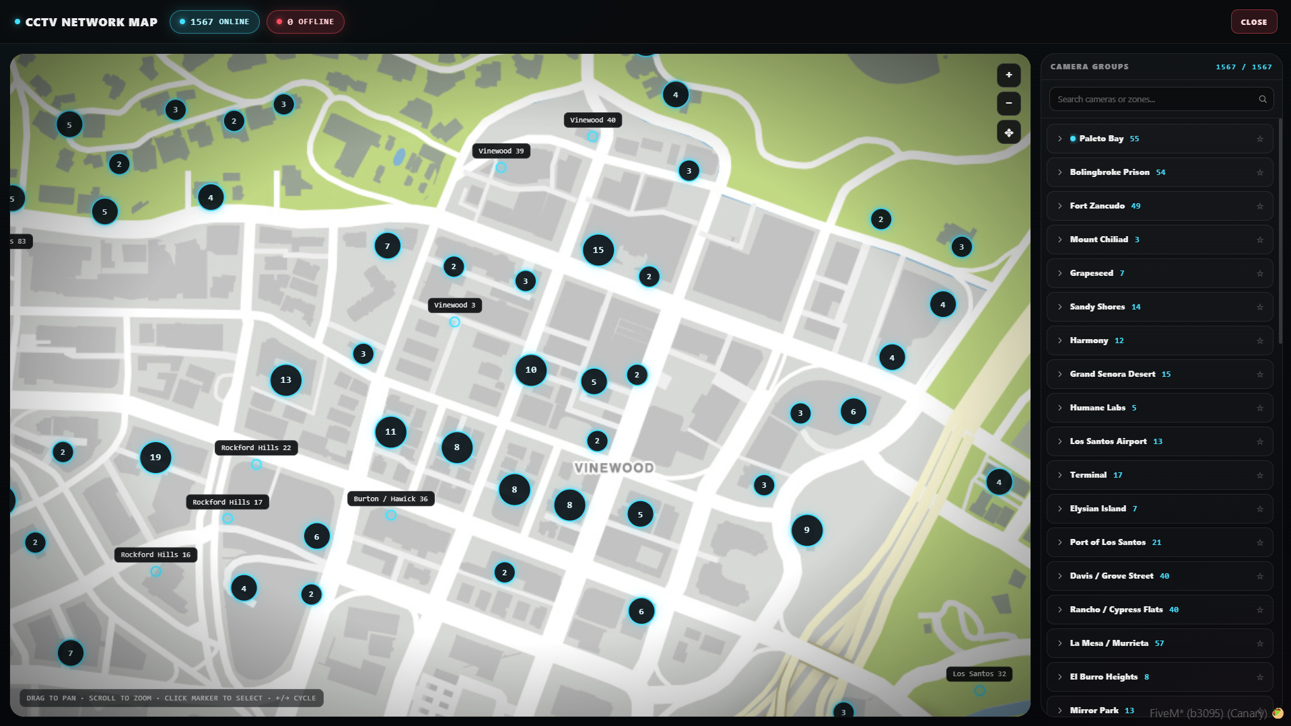The height and width of the screenshot is (726, 1291).
Task: Favorite the Bolingbroke Prison group star
Action: point(1259,173)
